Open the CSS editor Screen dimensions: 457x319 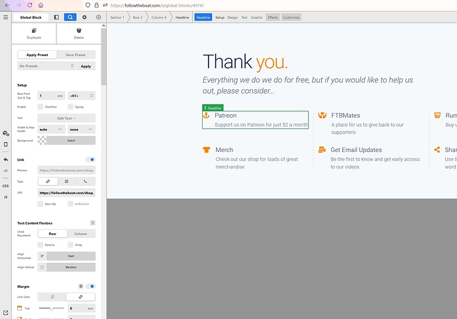(x=5, y=186)
